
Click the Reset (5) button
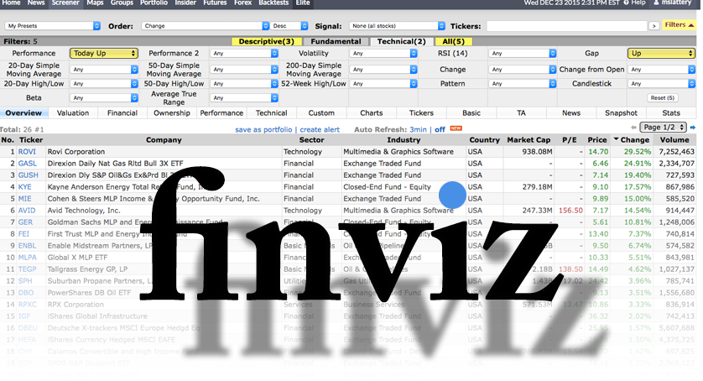[x=662, y=98]
